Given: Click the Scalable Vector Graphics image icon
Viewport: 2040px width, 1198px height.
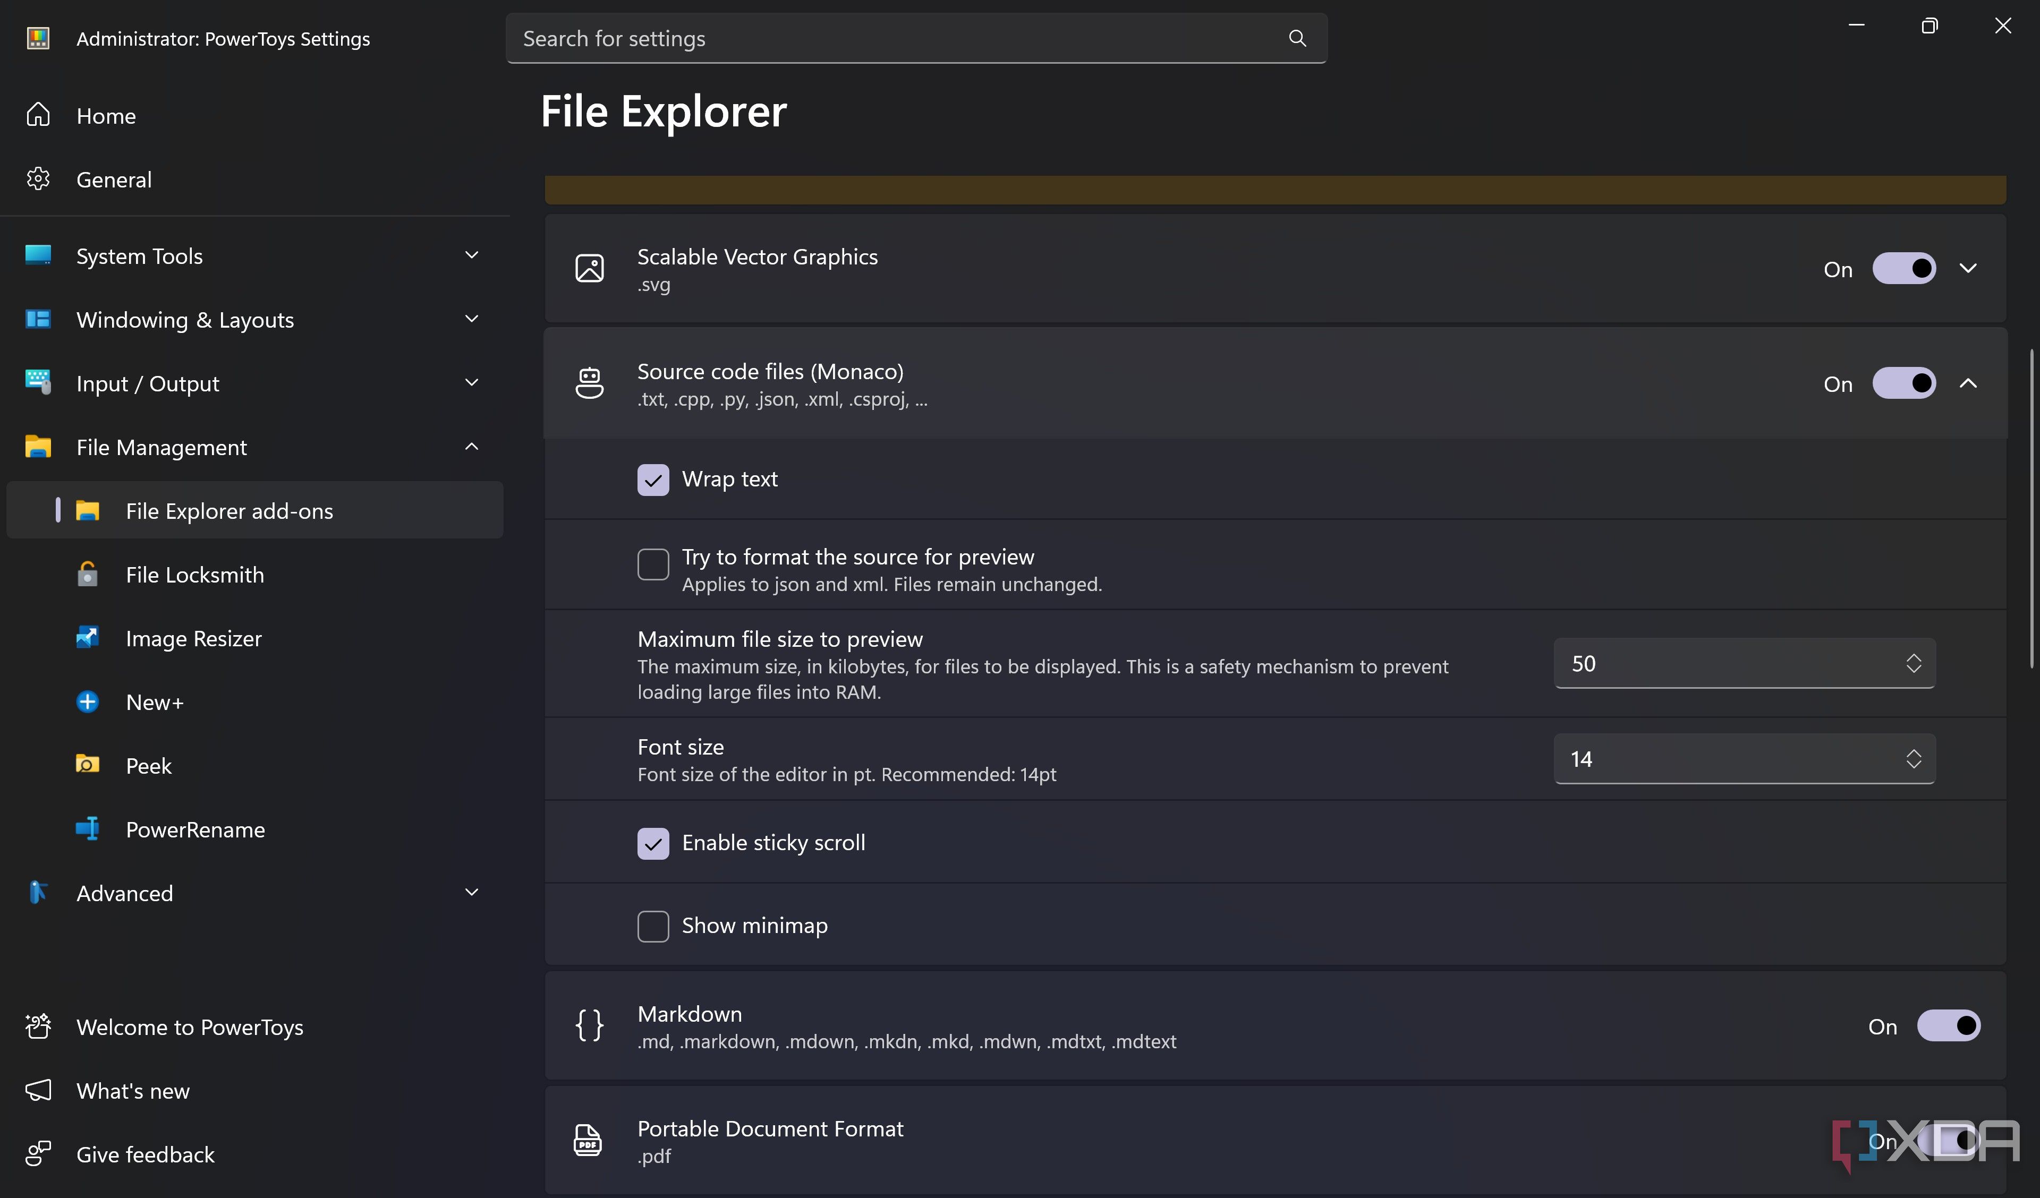Looking at the screenshot, I should click(x=589, y=269).
